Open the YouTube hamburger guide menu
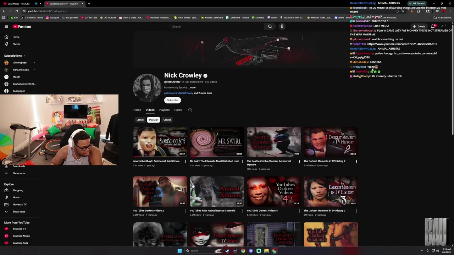 pos(6,27)
